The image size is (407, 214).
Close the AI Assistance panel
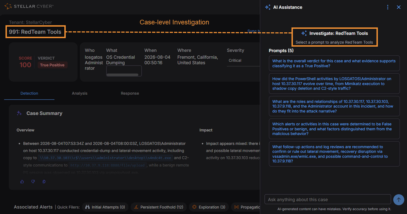pos(398,7)
